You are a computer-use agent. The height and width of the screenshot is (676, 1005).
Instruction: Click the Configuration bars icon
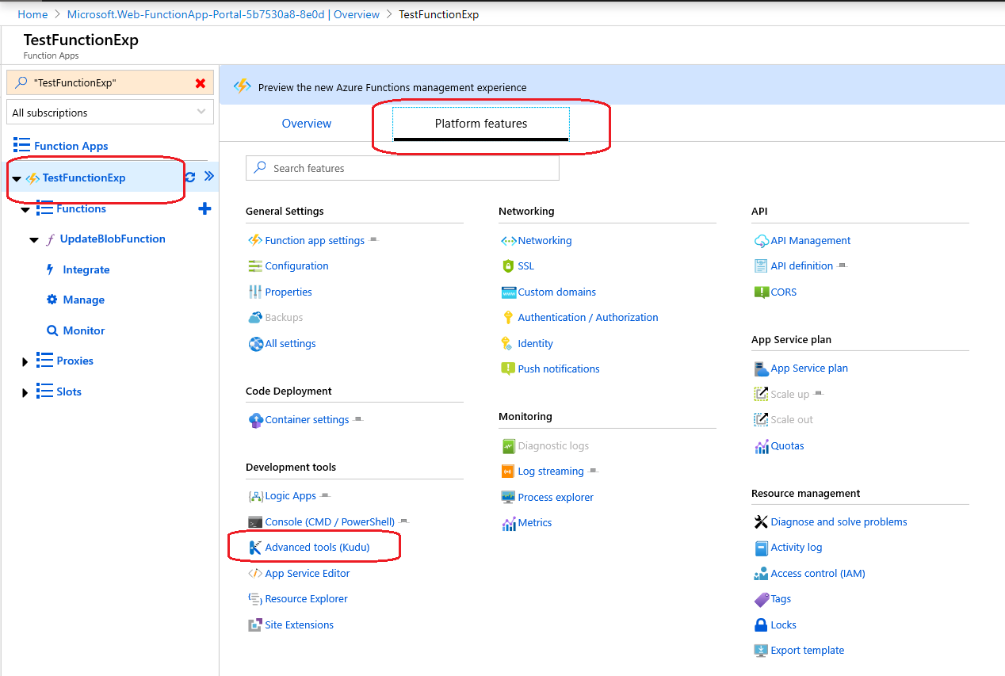(x=255, y=266)
